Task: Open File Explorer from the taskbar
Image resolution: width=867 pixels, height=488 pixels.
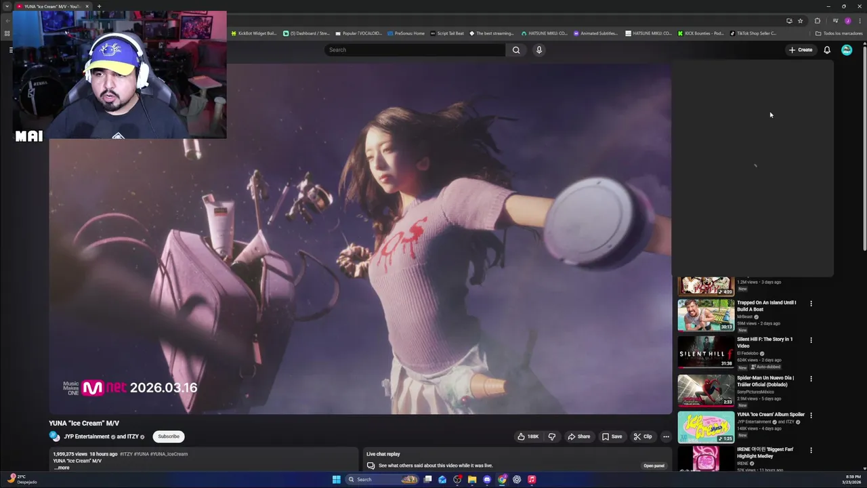Action: 472,479
